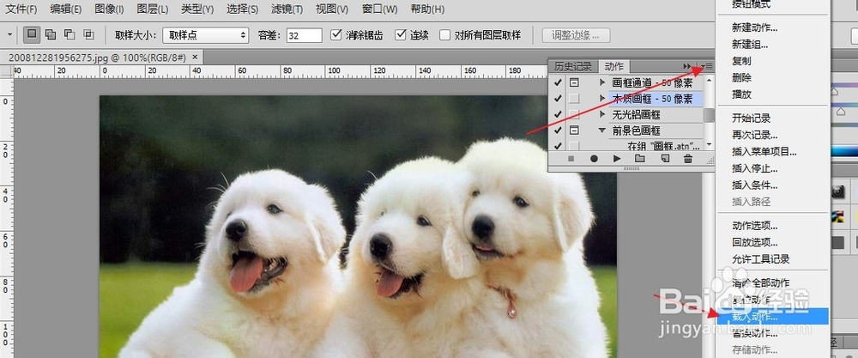Expand the 木质画框 action triangle
Image resolution: width=858 pixels, height=358 pixels.
click(x=602, y=99)
